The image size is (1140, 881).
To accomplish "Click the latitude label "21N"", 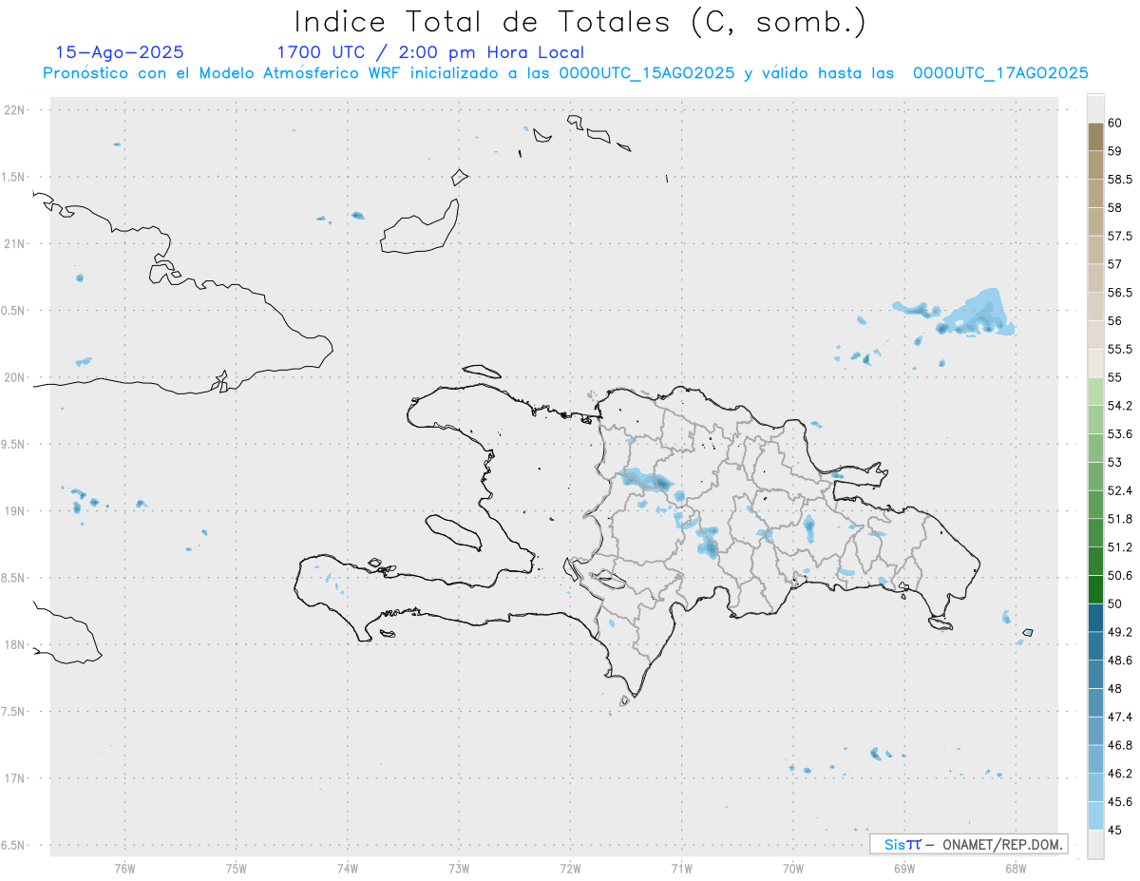I will click(x=16, y=243).
